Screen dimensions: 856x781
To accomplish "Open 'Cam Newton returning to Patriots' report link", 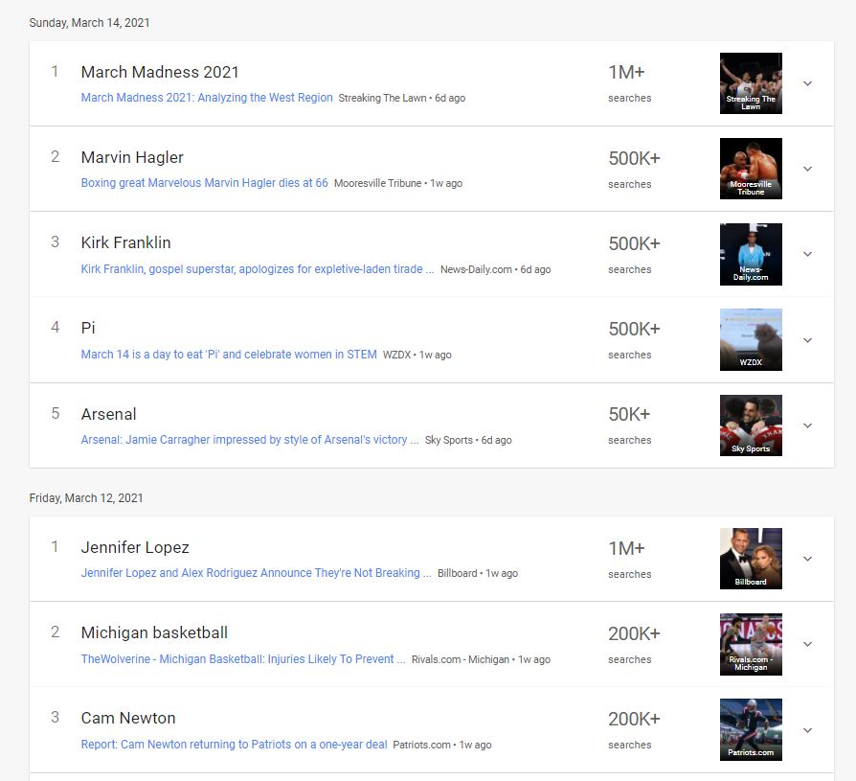I will point(235,745).
